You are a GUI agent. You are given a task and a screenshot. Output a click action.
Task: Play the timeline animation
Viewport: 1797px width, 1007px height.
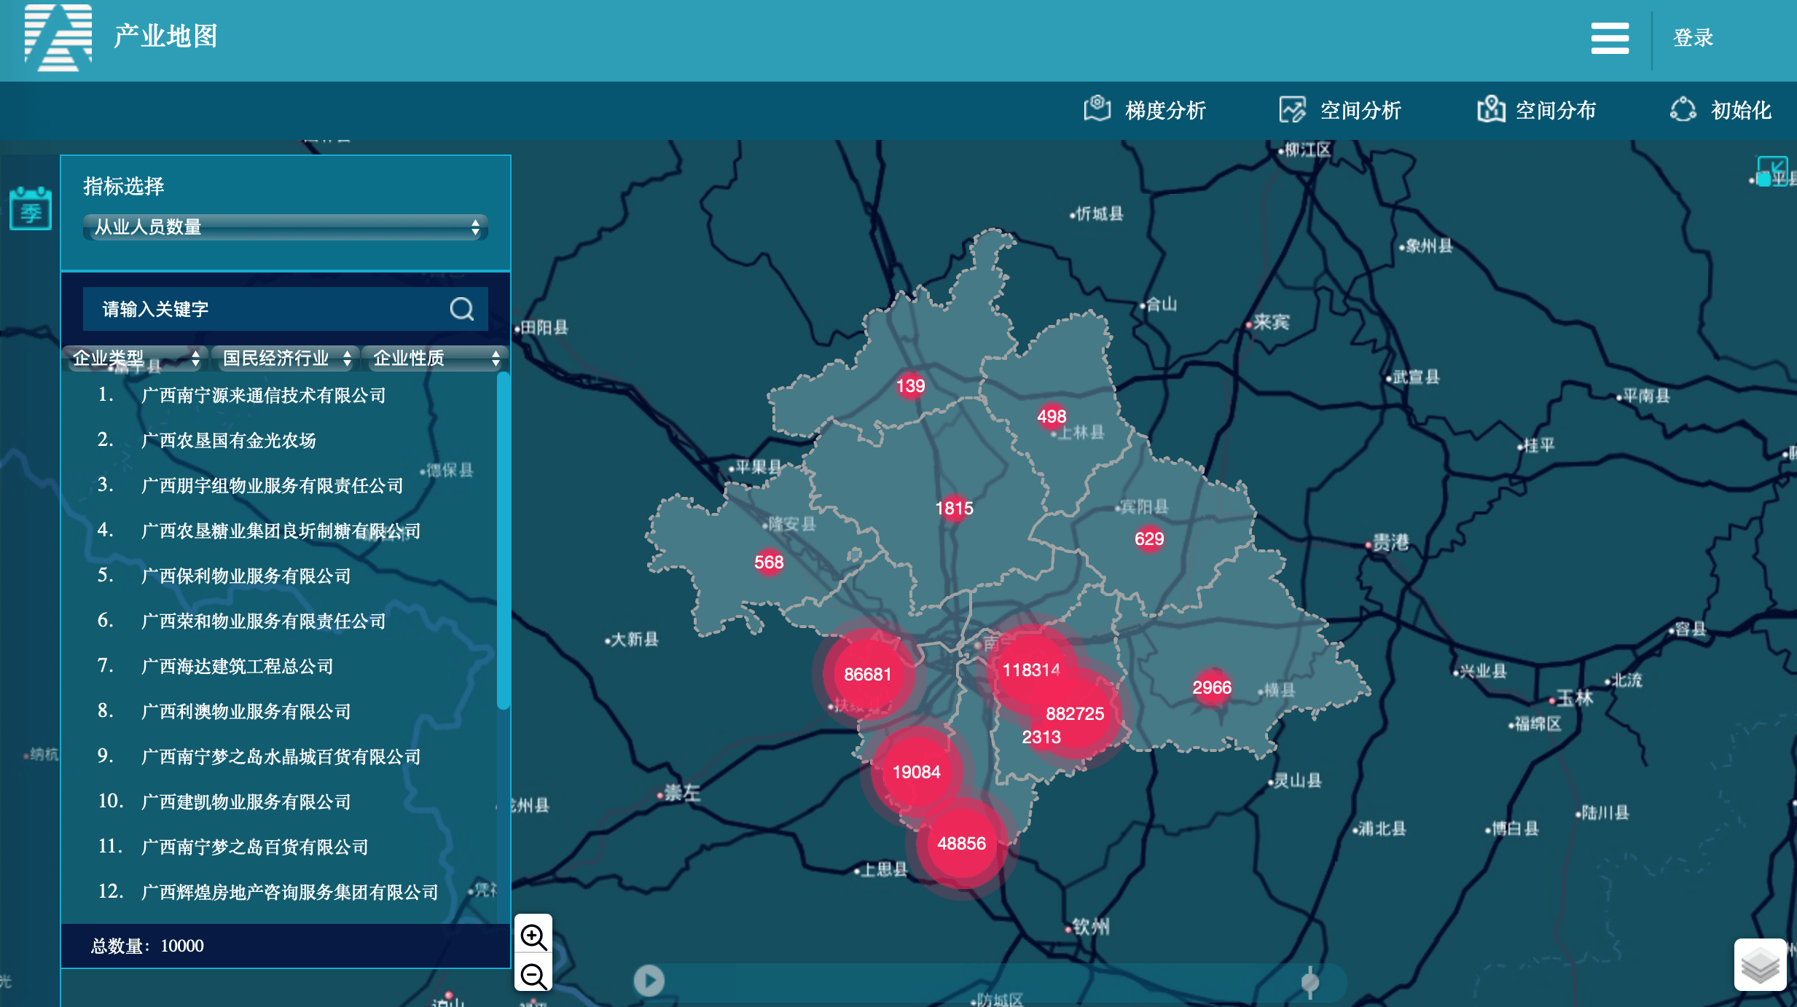click(x=649, y=980)
